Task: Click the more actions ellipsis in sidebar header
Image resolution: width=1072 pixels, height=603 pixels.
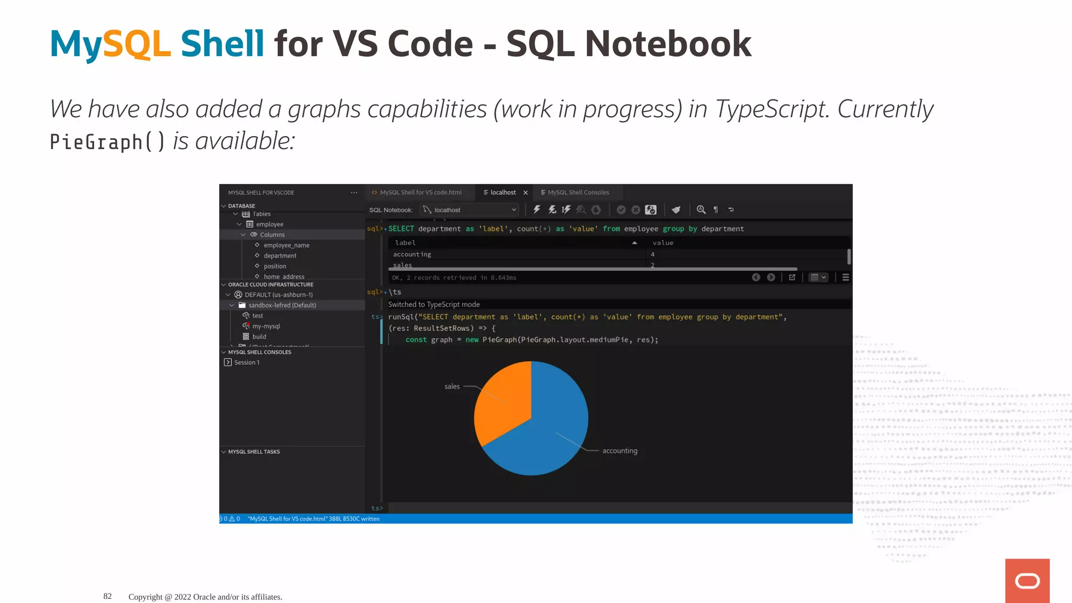Action: point(354,193)
